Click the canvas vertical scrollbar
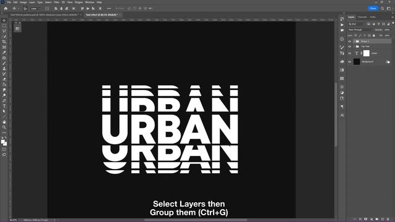 (336, 115)
